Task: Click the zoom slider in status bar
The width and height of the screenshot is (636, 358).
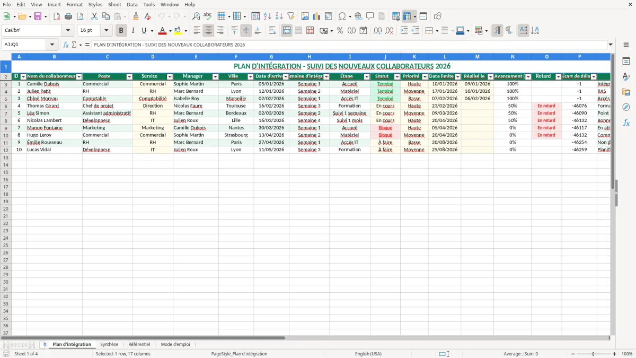Action: point(594,354)
